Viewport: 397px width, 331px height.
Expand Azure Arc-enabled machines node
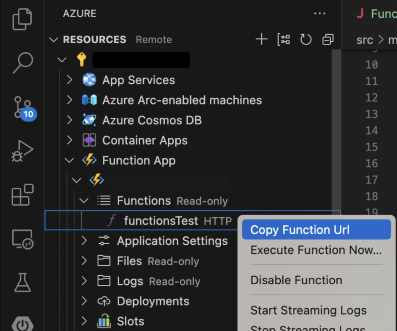pyautogui.click(x=69, y=100)
